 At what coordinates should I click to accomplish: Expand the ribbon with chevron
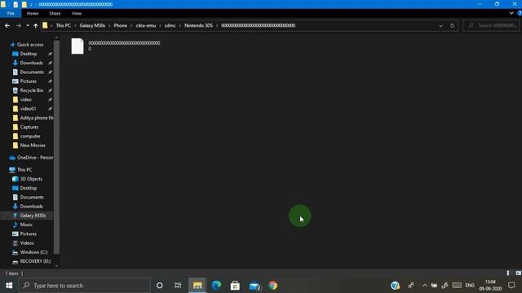(x=511, y=13)
